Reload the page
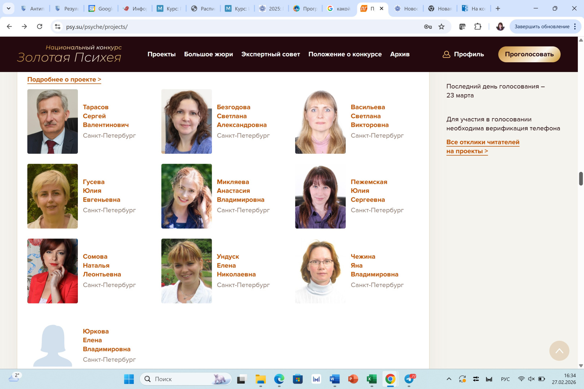Image resolution: width=584 pixels, height=389 pixels. (40, 27)
